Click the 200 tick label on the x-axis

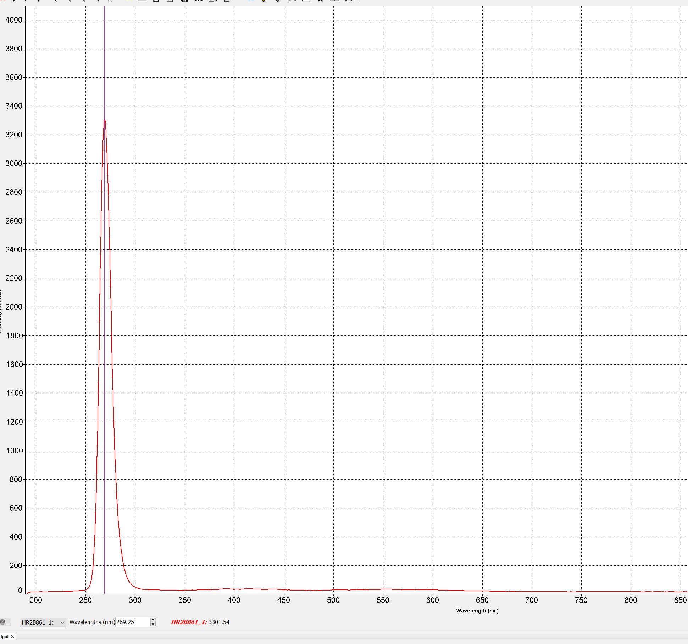pos(36,600)
